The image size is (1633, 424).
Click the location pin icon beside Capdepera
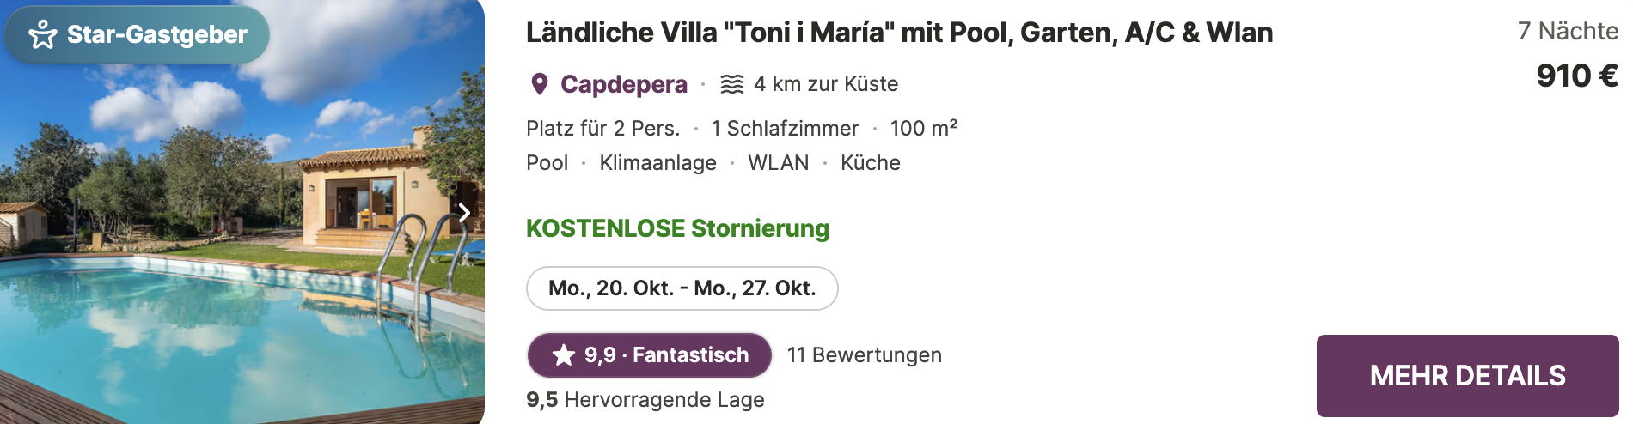[x=540, y=84]
